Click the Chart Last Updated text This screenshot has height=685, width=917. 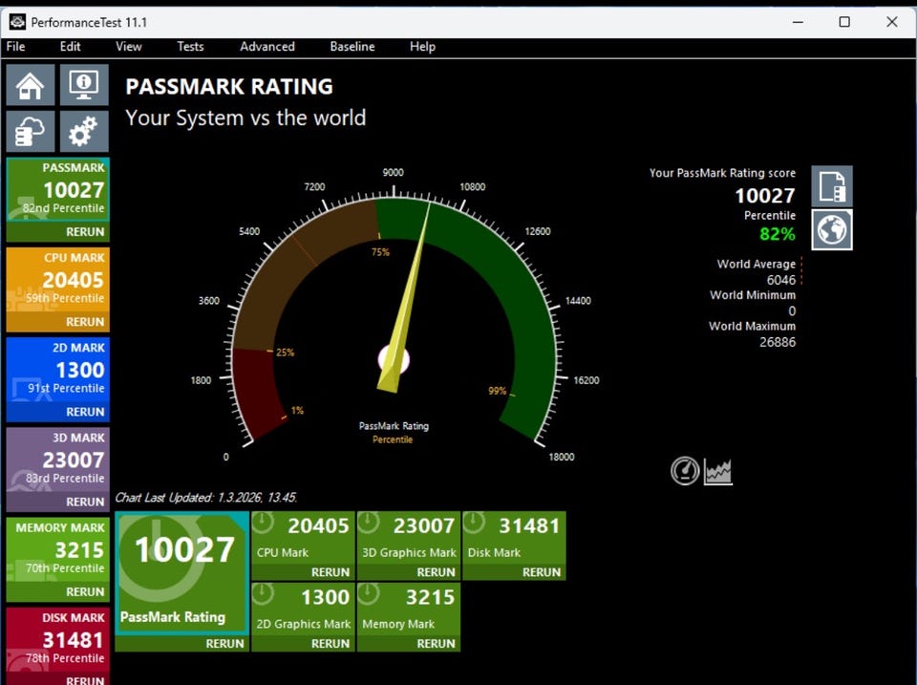tap(206, 497)
